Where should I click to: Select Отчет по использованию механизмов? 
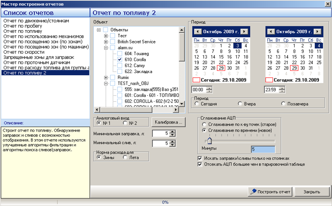pyautogui.click(x=44, y=36)
